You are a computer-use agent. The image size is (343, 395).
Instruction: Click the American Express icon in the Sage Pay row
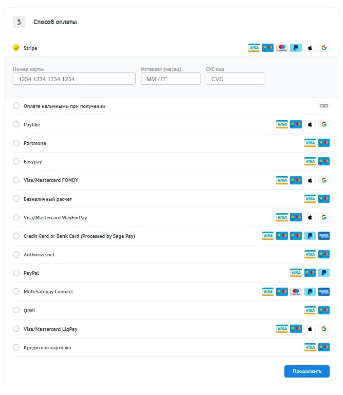[323, 236]
